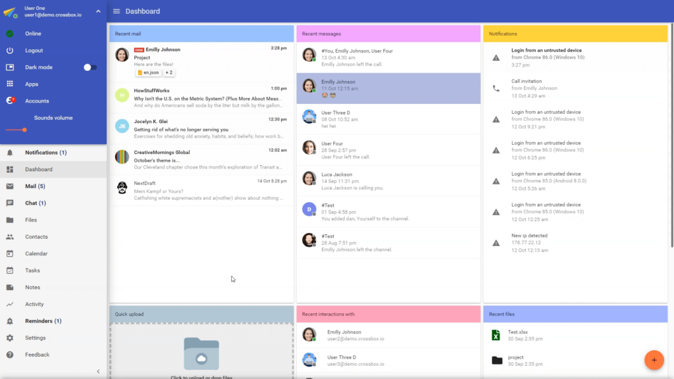Open the en.json attachment chip

click(x=147, y=73)
